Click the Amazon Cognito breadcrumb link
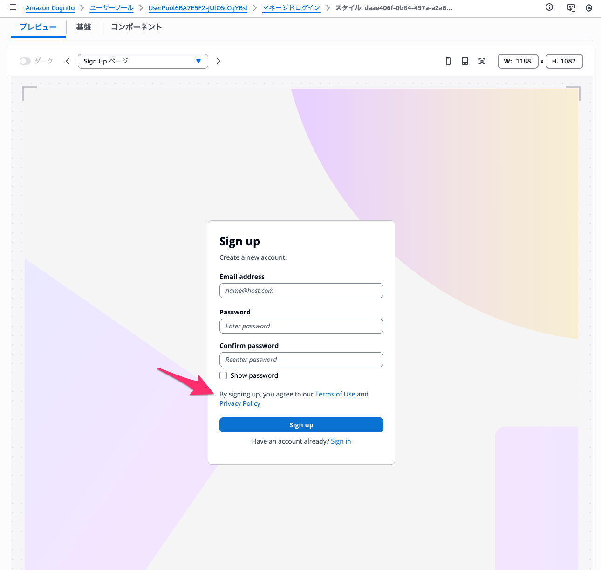This screenshot has width=601, height=570. [x=50, y=8]
